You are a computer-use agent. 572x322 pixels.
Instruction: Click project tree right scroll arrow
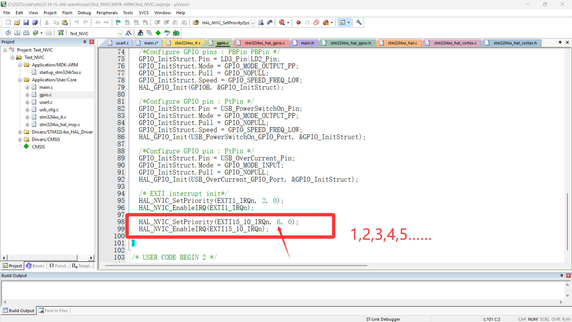pyautogui.click(x=91, y=258)
